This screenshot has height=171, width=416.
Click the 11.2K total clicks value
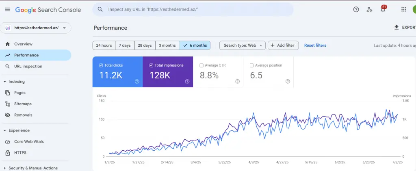coord(110,76)
